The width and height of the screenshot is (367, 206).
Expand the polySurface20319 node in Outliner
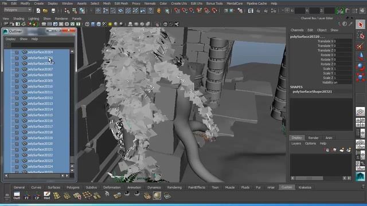(17, 138)
